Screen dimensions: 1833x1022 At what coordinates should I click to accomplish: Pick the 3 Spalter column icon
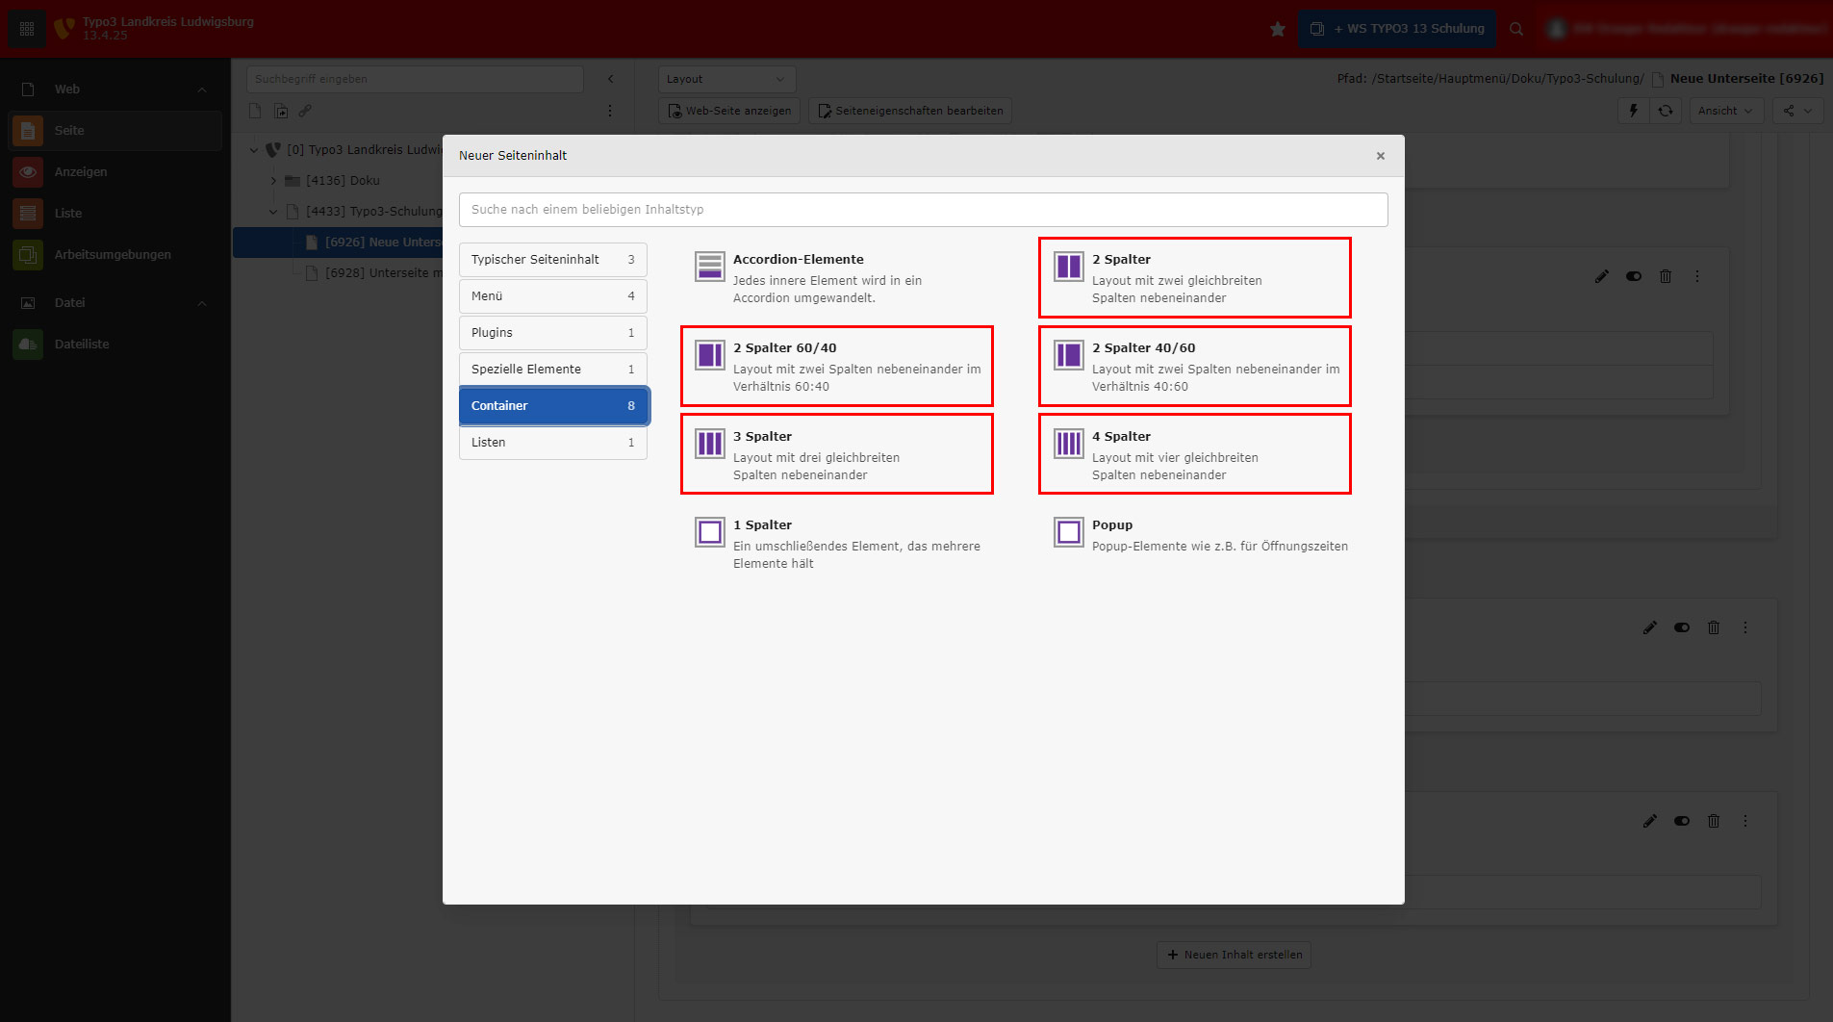[710, 444]
